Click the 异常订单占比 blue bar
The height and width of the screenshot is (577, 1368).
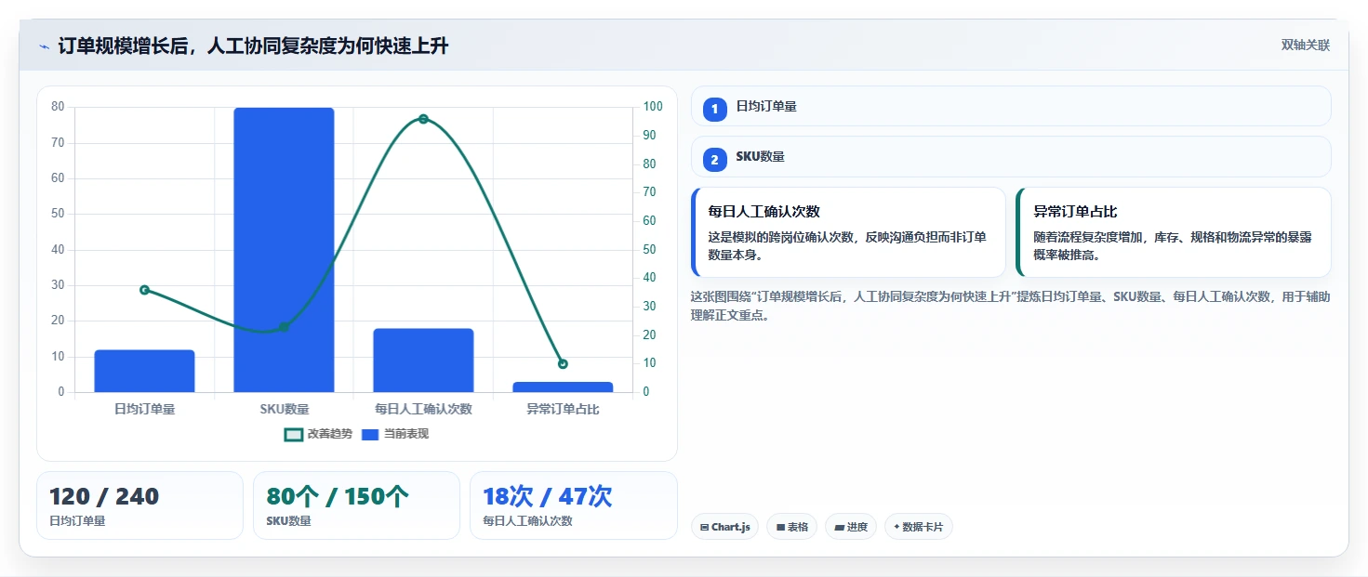click(x=563, y=387)
